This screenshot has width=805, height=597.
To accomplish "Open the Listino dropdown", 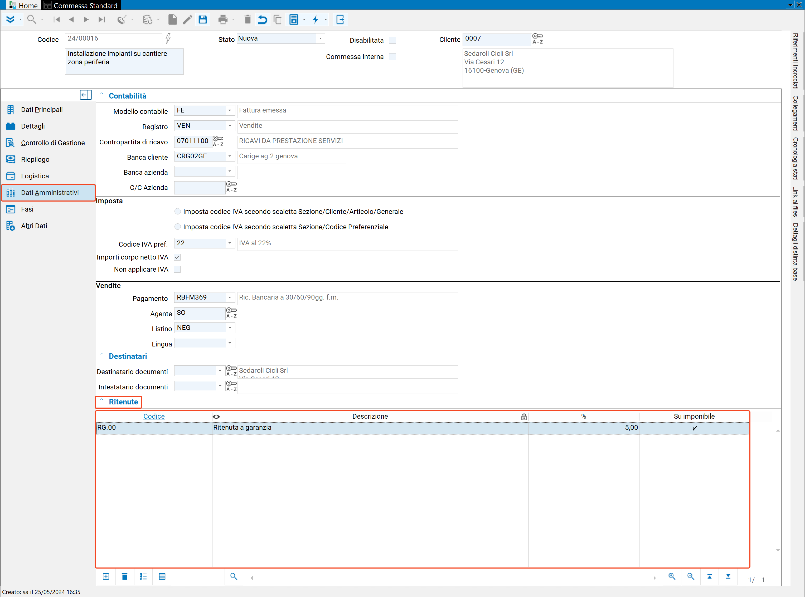I will (230, 328).
